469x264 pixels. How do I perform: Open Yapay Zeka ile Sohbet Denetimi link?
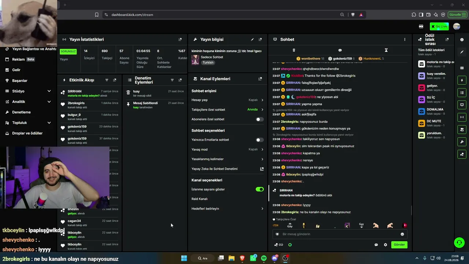point(214,169)
